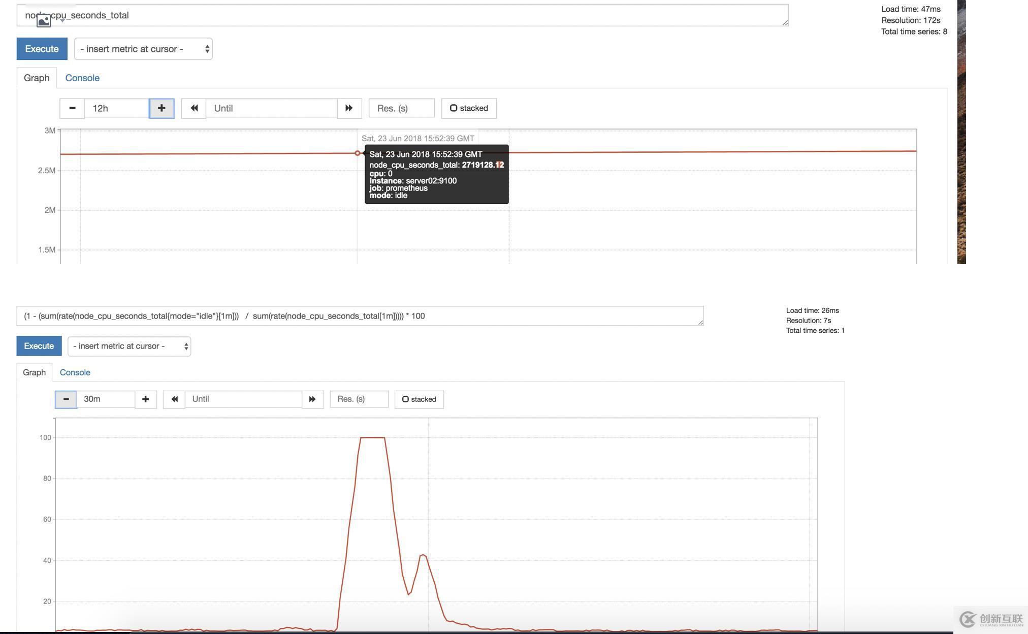Click zoom out icon on top graph
Image resolution: width=1028 pixels, height=634 pixels.
point(72,108)
